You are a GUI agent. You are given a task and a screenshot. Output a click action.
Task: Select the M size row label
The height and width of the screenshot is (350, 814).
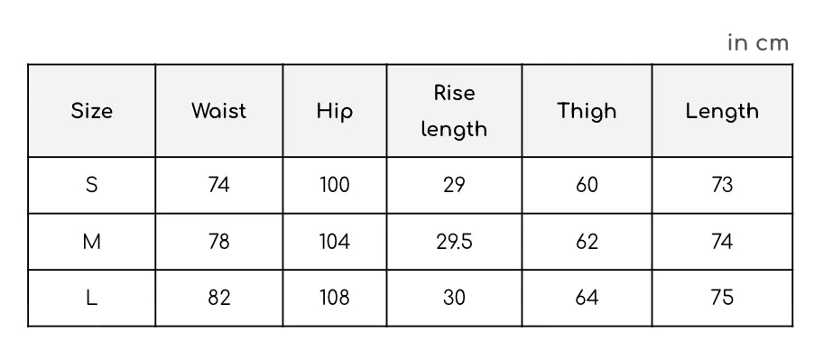coord(91,242)
